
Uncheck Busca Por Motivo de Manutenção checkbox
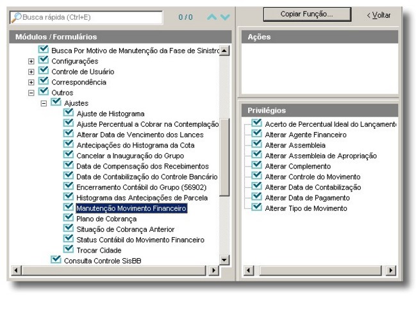43,49
